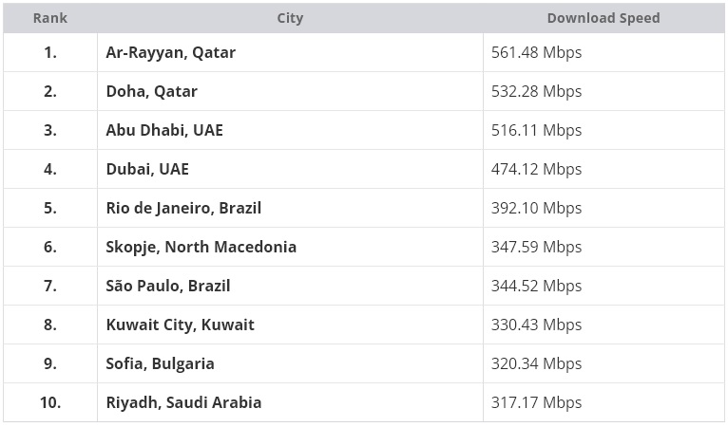
Task: Select the Doha, Qatar city cell
Action: (290, 91)
